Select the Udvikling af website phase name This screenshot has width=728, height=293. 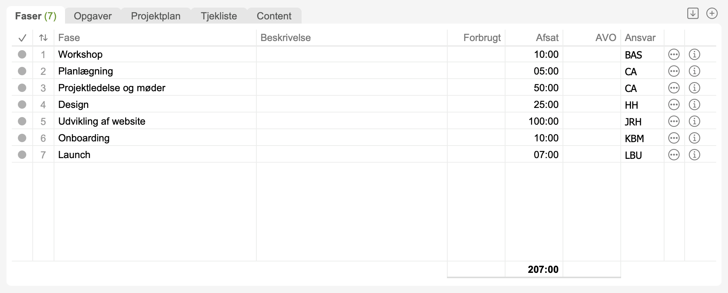coord(102,122)
